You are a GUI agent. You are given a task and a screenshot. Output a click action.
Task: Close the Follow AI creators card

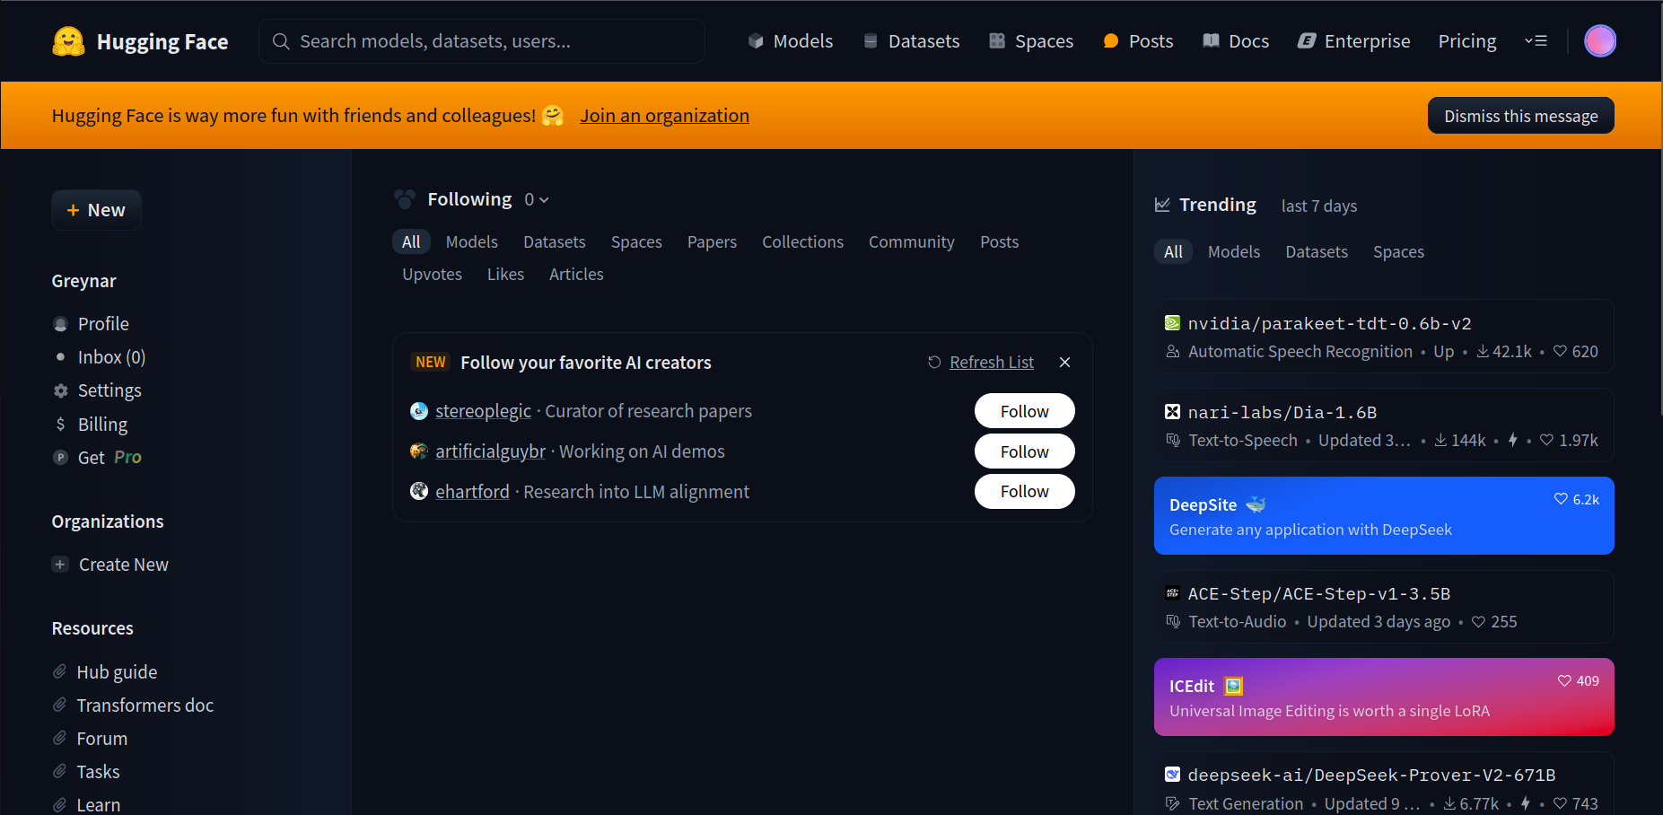click(1064, 362)
